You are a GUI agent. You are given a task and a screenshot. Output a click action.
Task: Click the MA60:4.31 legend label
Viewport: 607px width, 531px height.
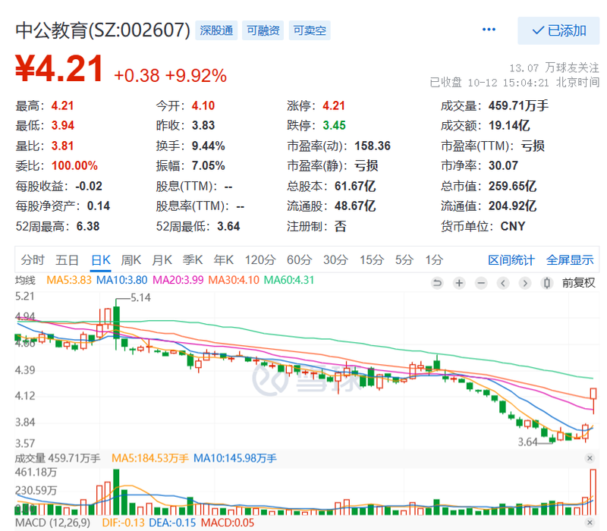(289, 280)
